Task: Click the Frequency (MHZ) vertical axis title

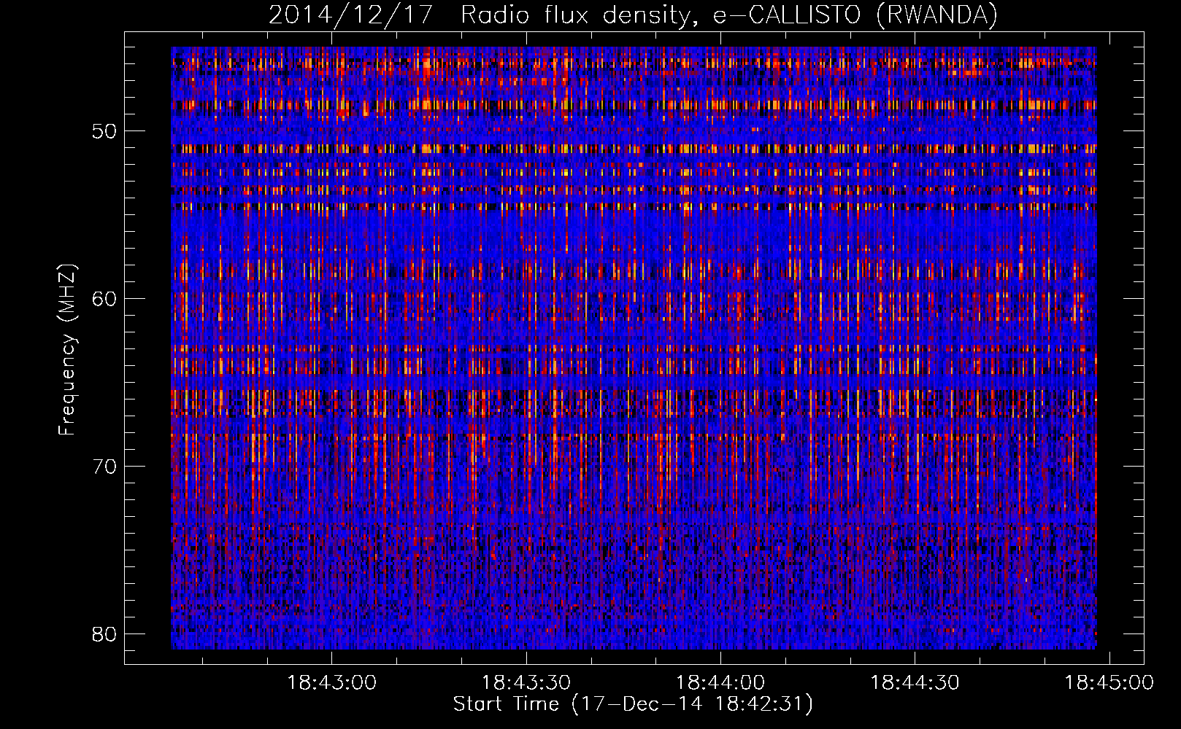Action: 67,350
